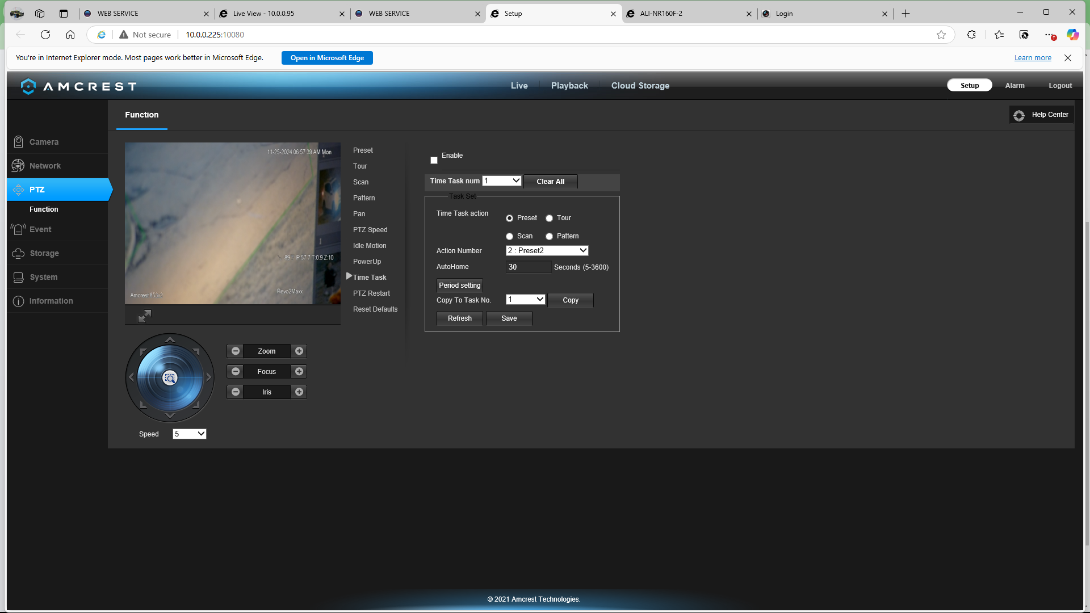Open the Information icon
Screen dimensions: 1090x613
click(x=18, y=301)
